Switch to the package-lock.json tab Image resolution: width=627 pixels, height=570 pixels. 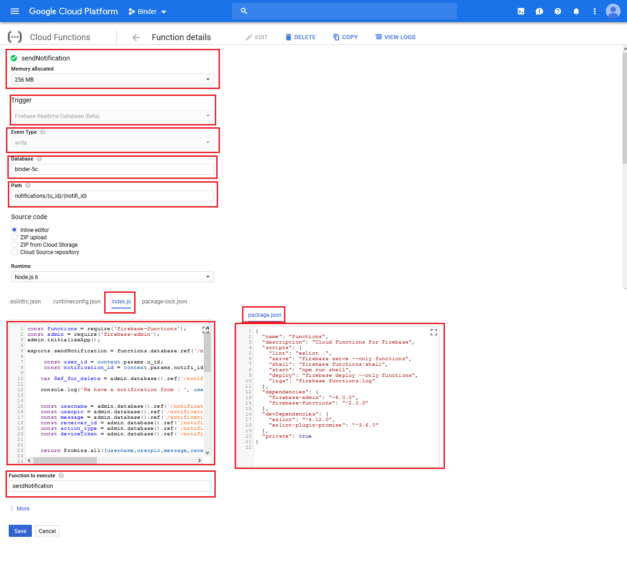pos(165,302)
